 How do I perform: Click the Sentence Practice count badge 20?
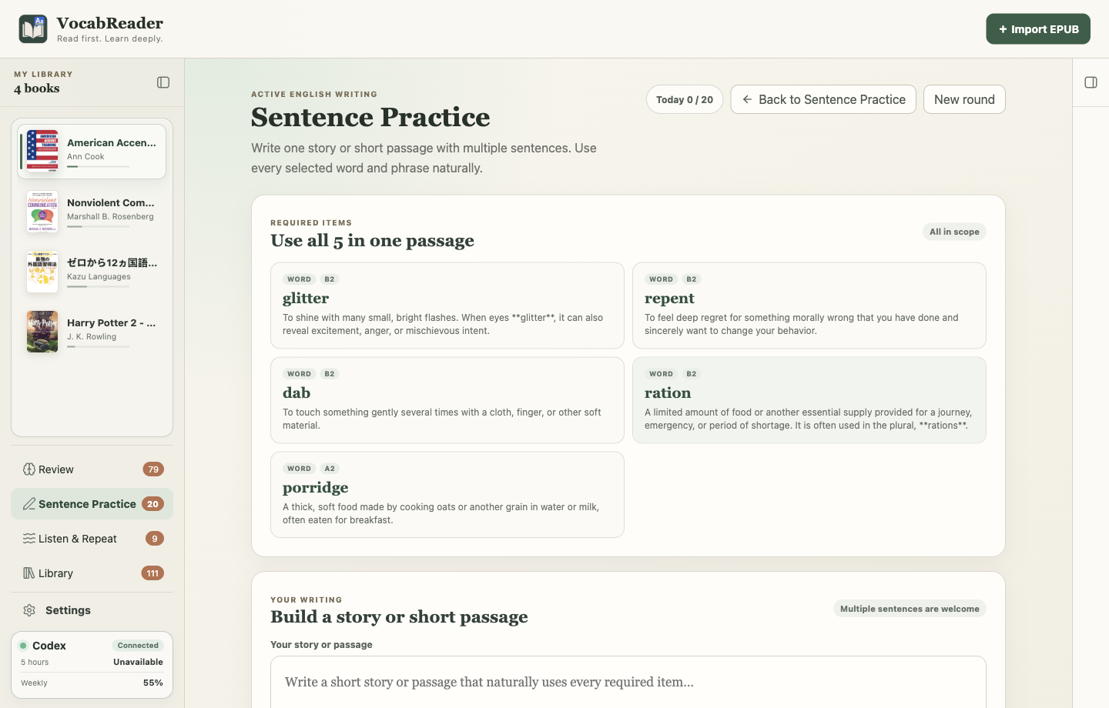152,504
